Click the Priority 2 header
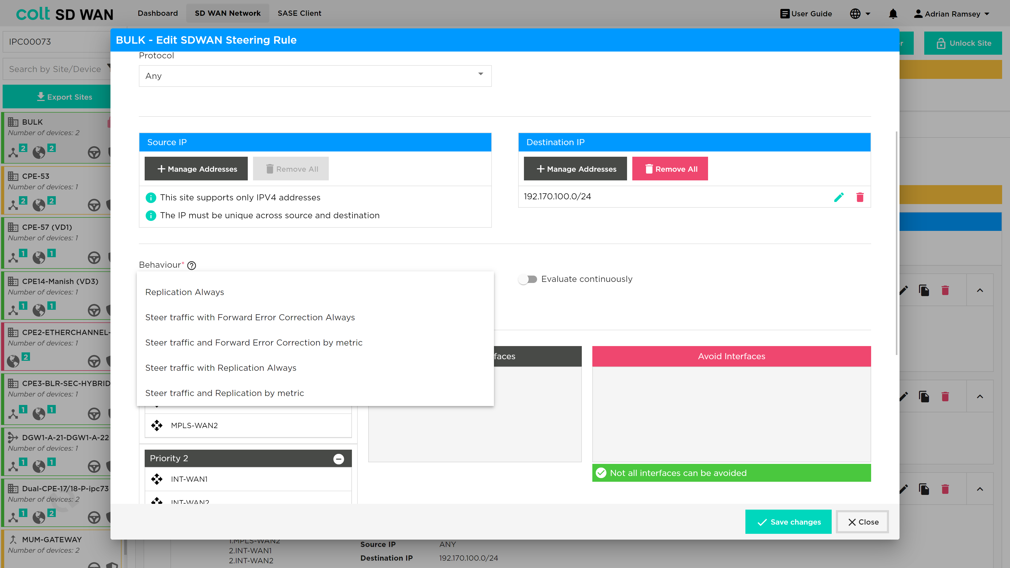 [x=248, y=459]
